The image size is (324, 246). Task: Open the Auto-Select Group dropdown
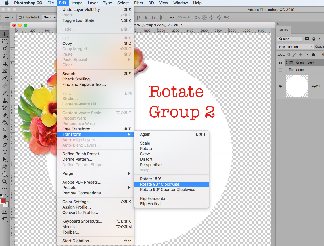pos(49,18)
